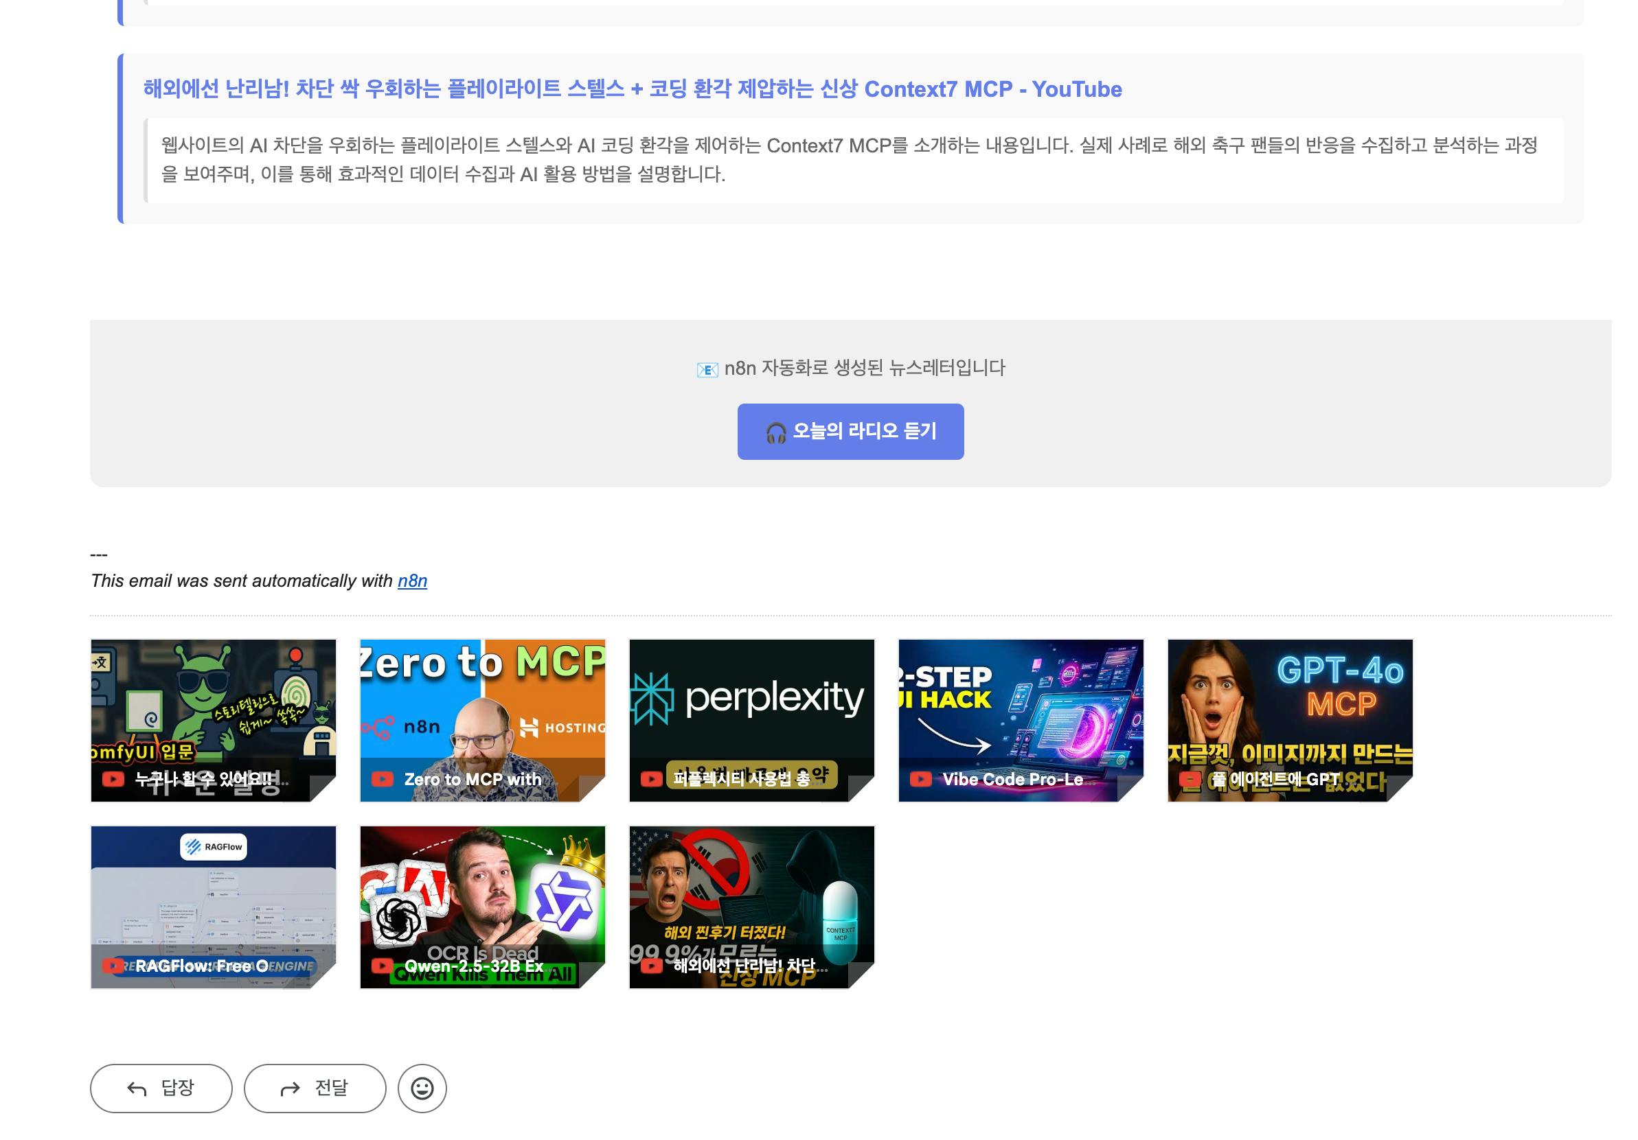Viewport: 1638px width, 1140px height.
Task: Click YouTube icon on ComfyUI 입문 thumbnail
Action: click(x=113, y=779)
